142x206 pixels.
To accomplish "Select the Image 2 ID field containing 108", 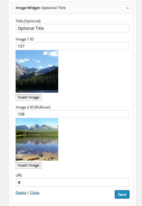I will [73, 114].
